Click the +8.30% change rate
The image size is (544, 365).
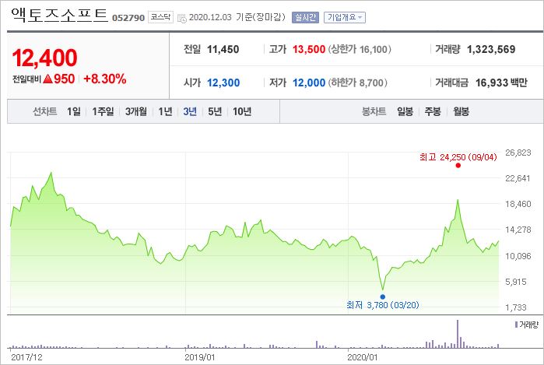tap(105, 79)
